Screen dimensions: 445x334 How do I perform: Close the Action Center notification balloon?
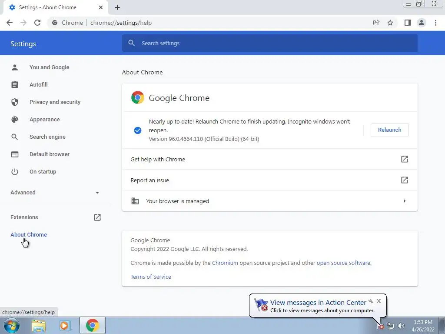coord(379,301)
